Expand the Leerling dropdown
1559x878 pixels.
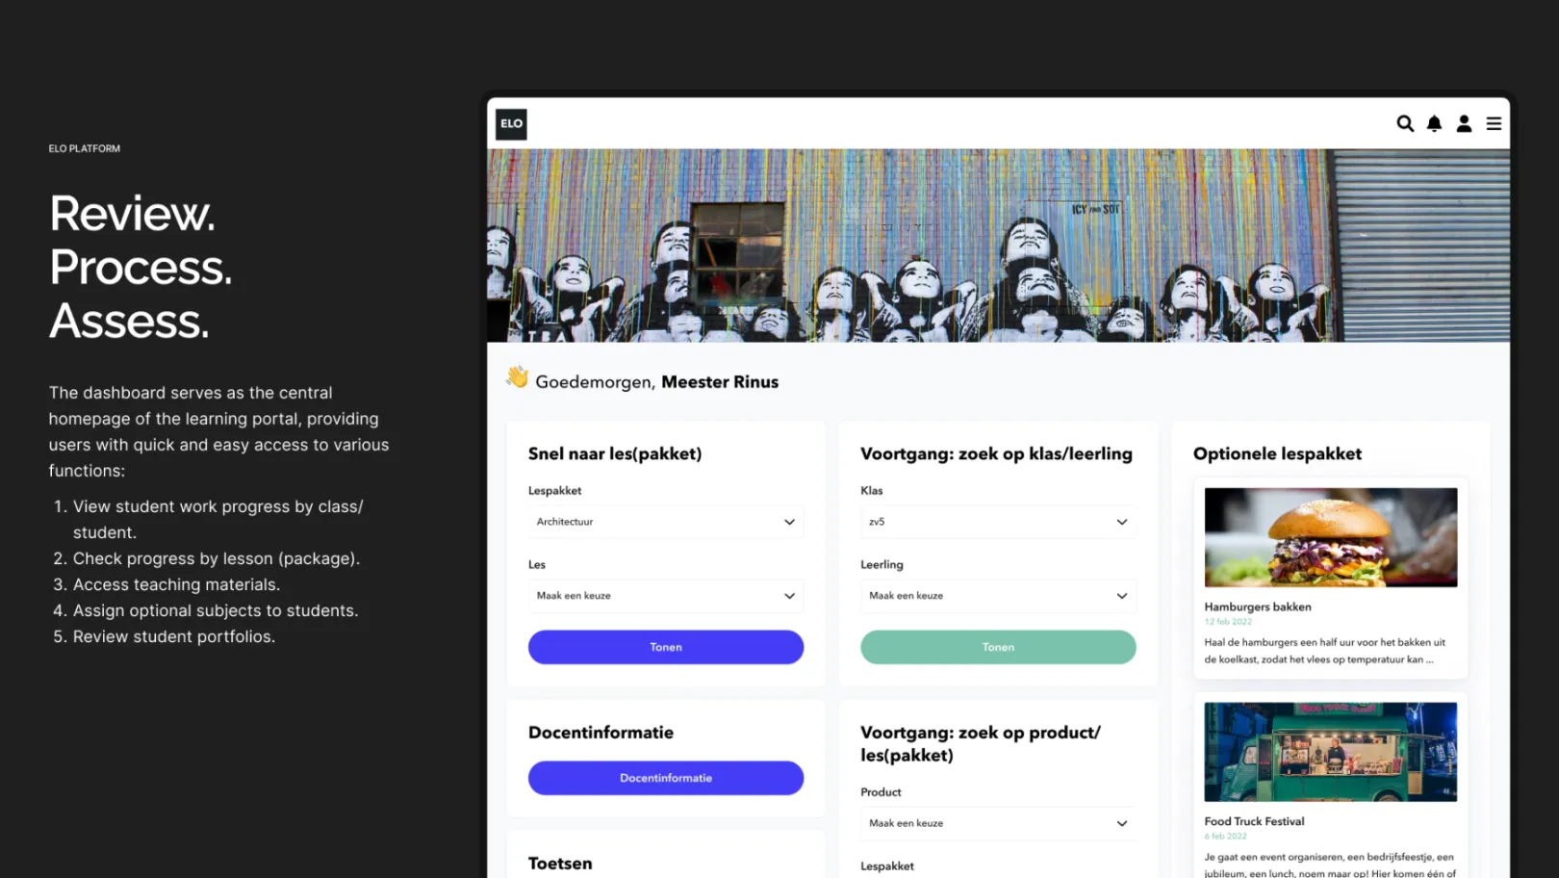click(998, 596)
